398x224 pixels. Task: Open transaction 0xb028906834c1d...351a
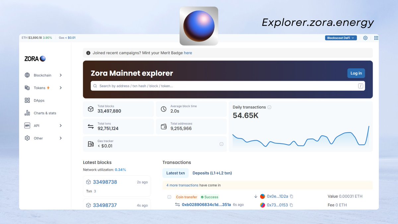click(206, 205)
